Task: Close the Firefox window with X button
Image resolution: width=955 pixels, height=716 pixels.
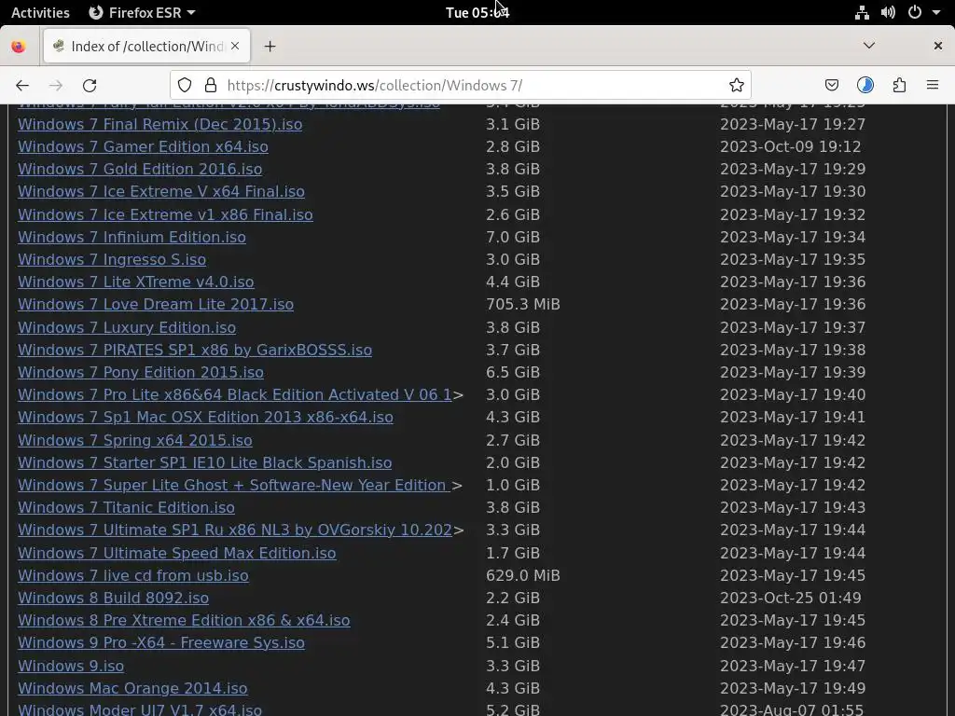Action: 938,46
